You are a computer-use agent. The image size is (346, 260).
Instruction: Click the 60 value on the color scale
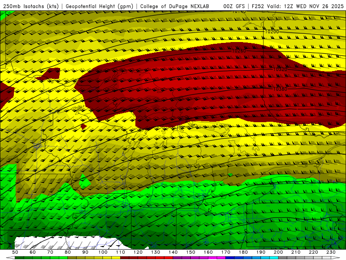click(x=33, y=252)
